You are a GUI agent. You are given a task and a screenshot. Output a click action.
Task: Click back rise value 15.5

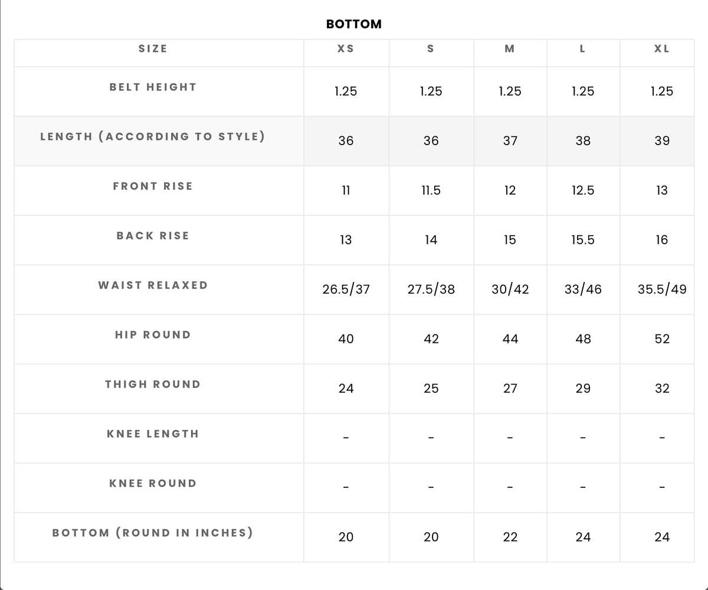(583, 240)
